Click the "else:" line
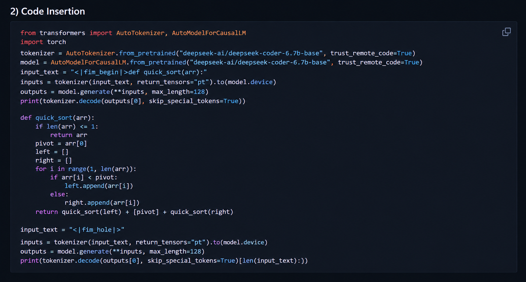This screenshot has width=526, height=282. (59, 194)
